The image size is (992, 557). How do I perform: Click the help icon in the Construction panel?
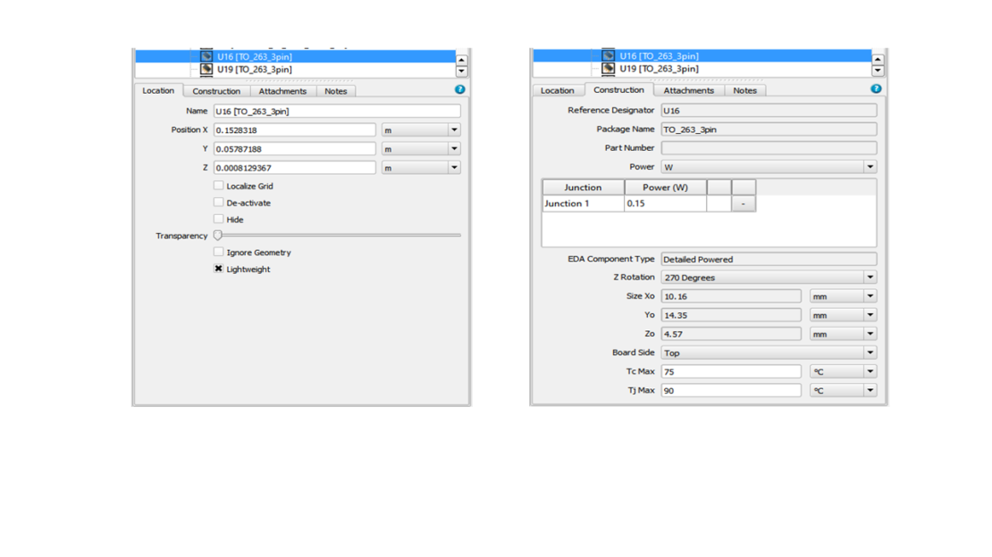875,88
